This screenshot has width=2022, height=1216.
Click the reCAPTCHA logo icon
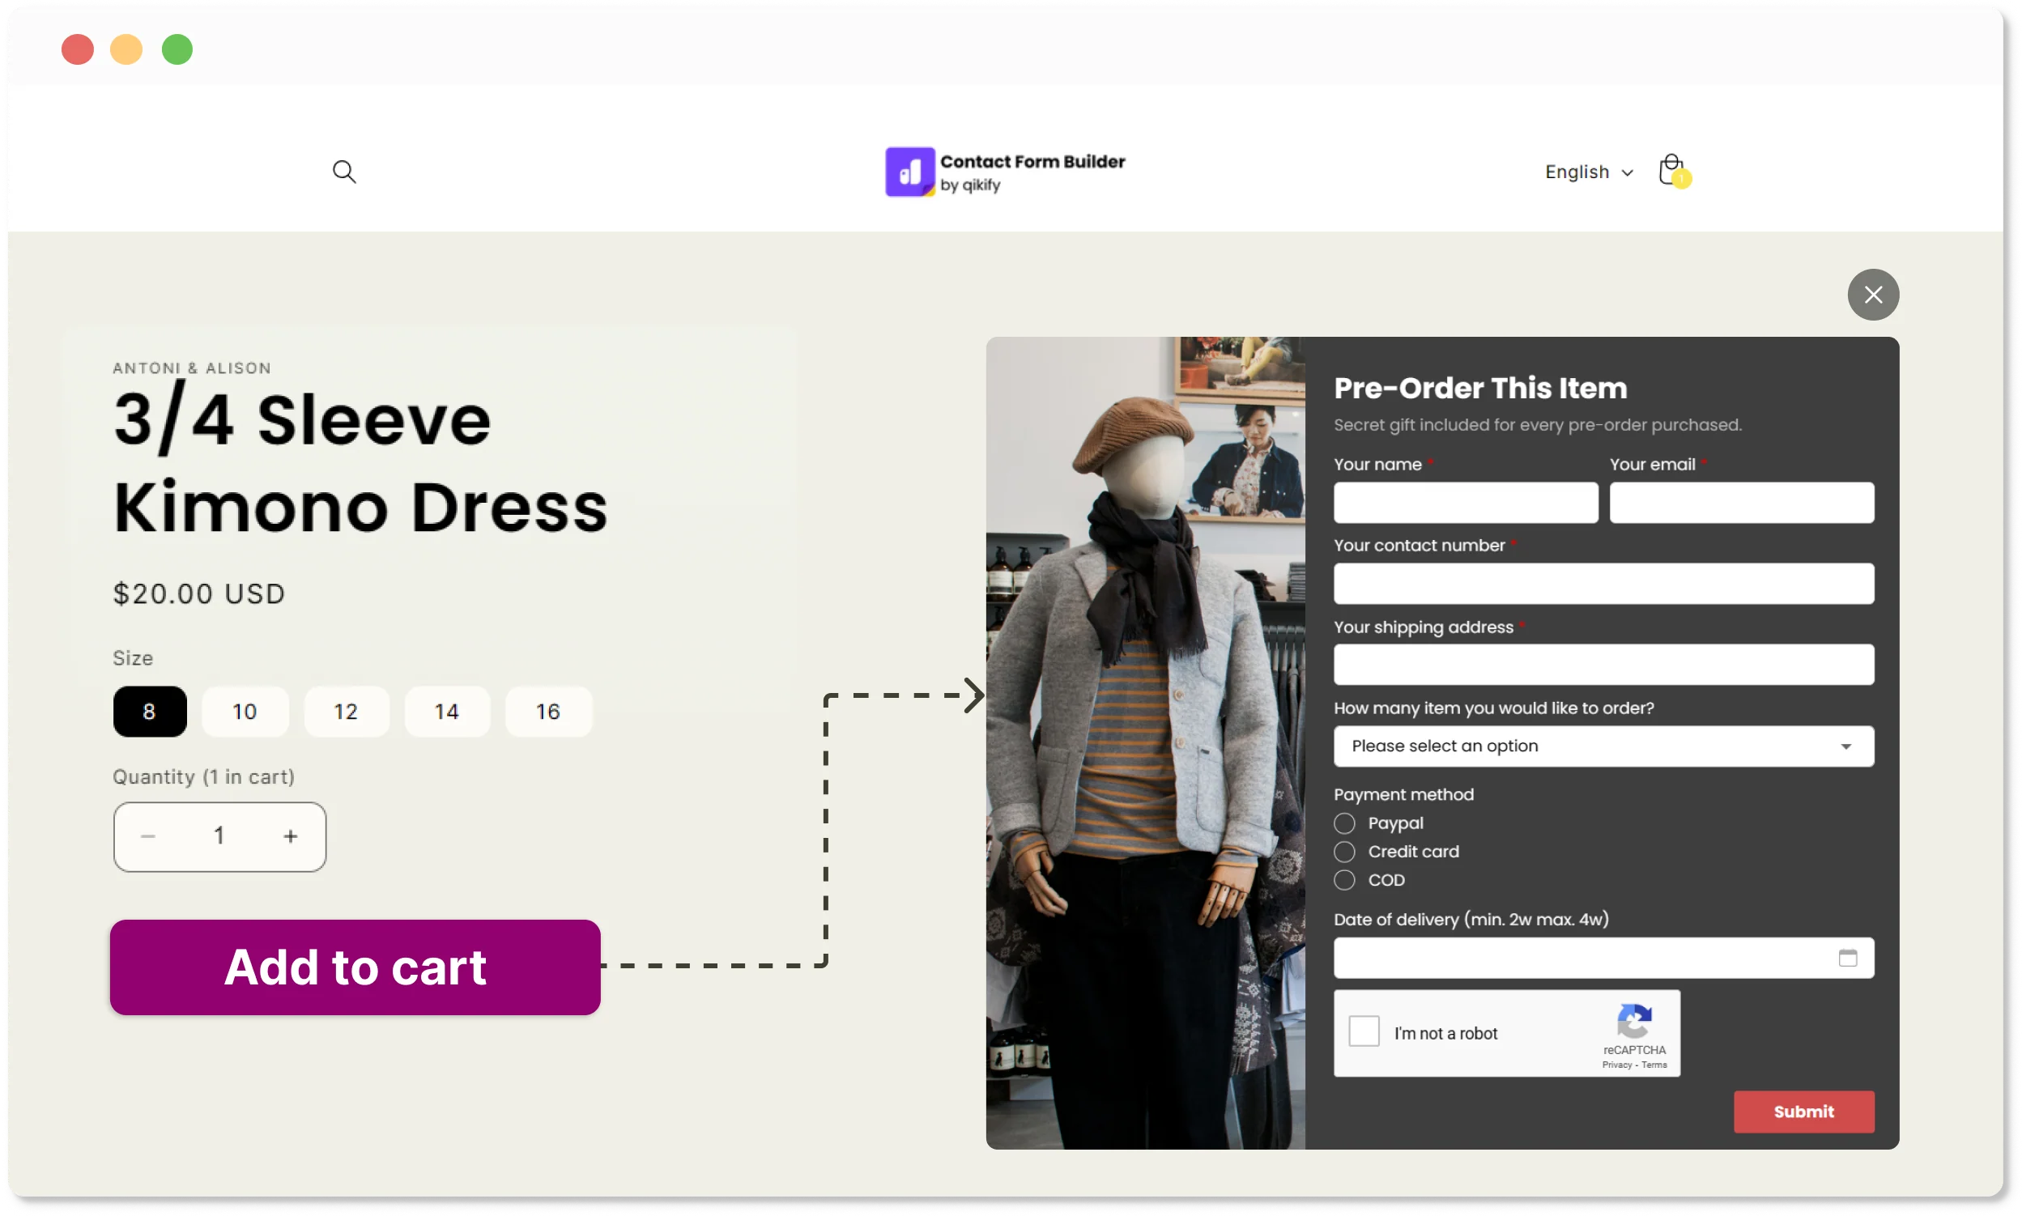[1633, 1021]
